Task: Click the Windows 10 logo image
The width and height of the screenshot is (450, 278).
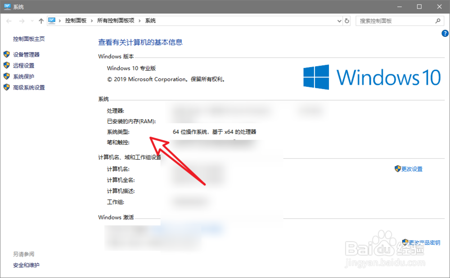Action: click(372, 77)
